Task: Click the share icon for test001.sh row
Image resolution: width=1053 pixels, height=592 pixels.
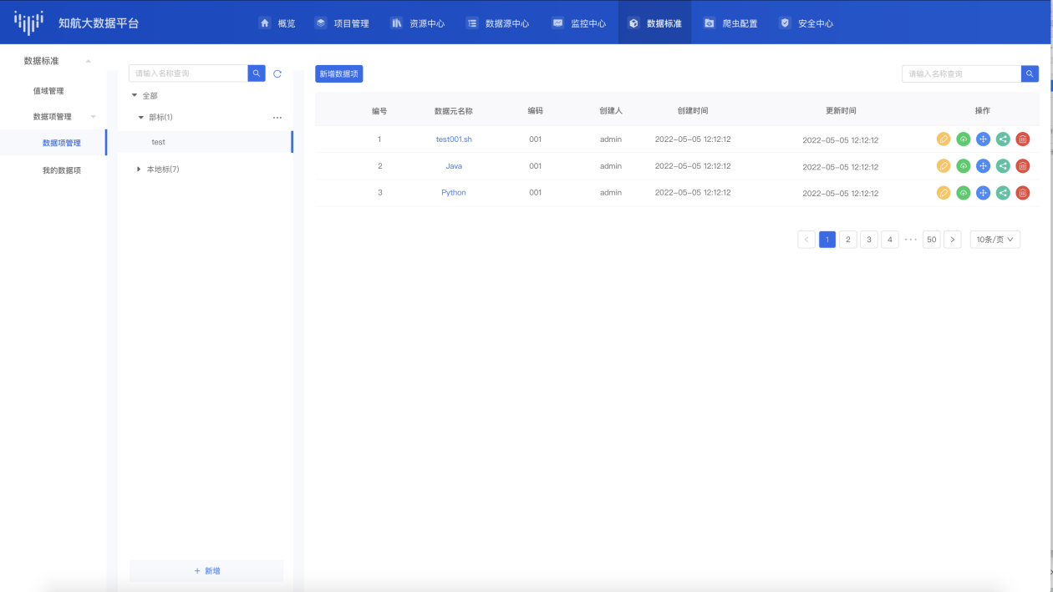Action: pos(1003,139)
